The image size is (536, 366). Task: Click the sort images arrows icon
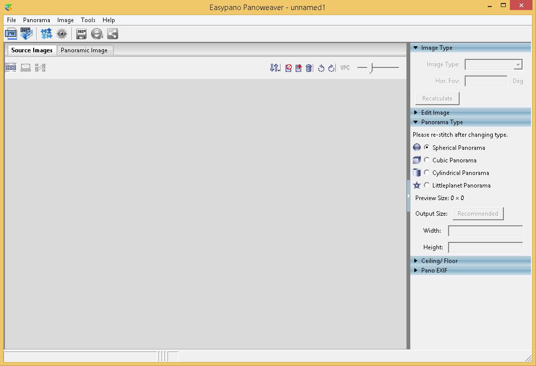275,67
